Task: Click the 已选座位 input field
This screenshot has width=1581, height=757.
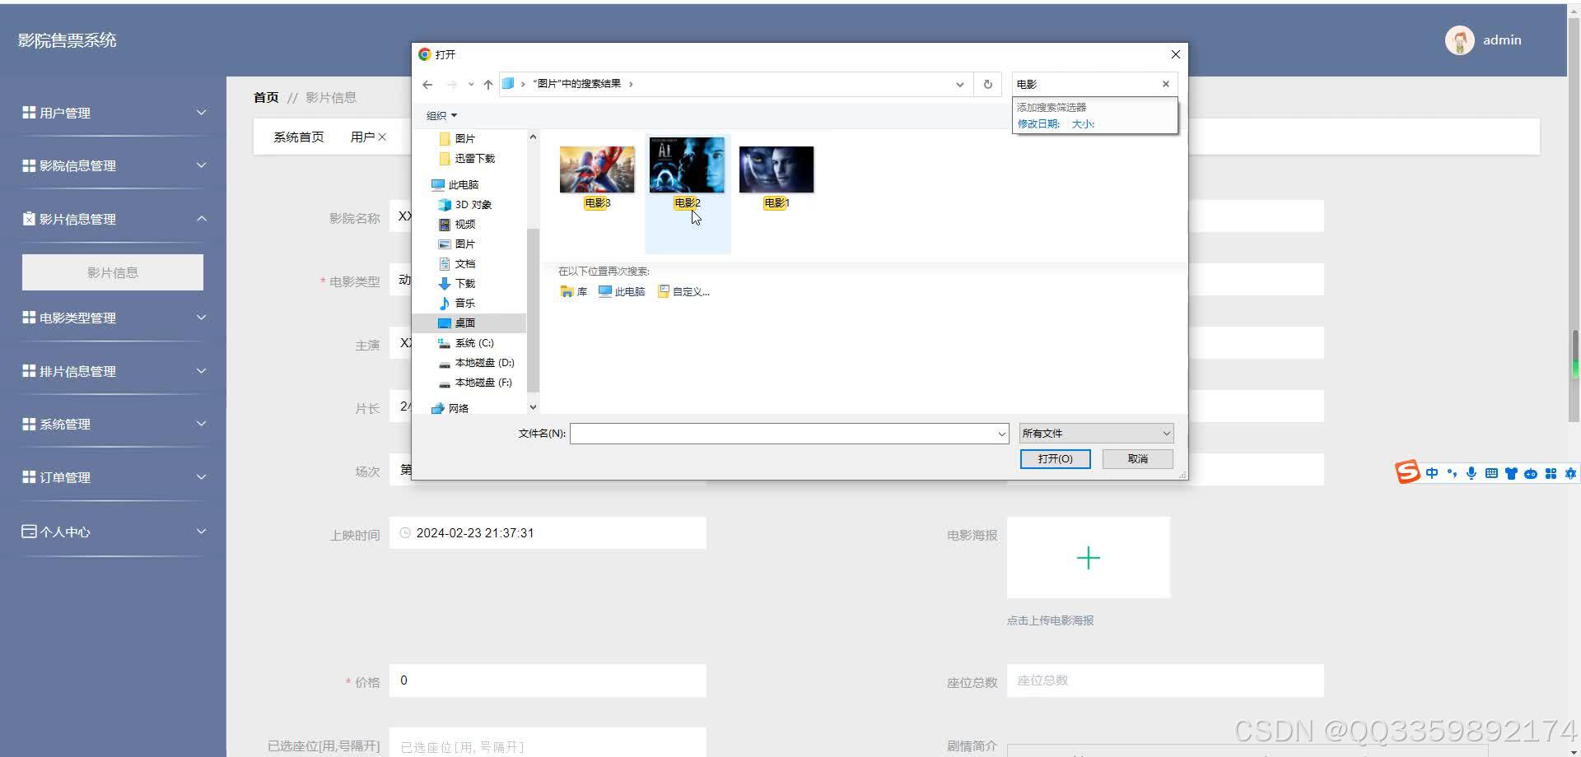Action: point(548,743)
